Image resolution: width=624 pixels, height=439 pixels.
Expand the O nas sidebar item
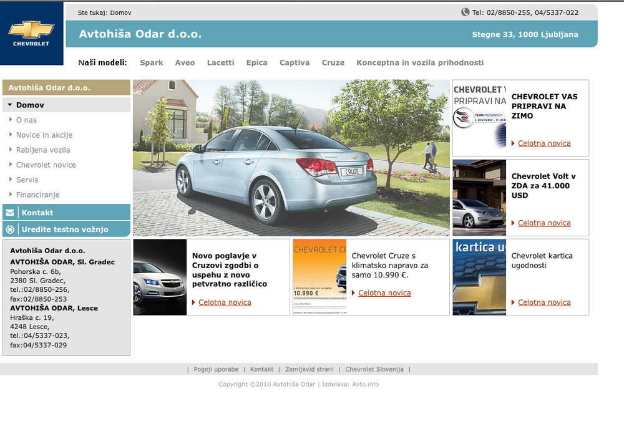click(x=11, y=120)
